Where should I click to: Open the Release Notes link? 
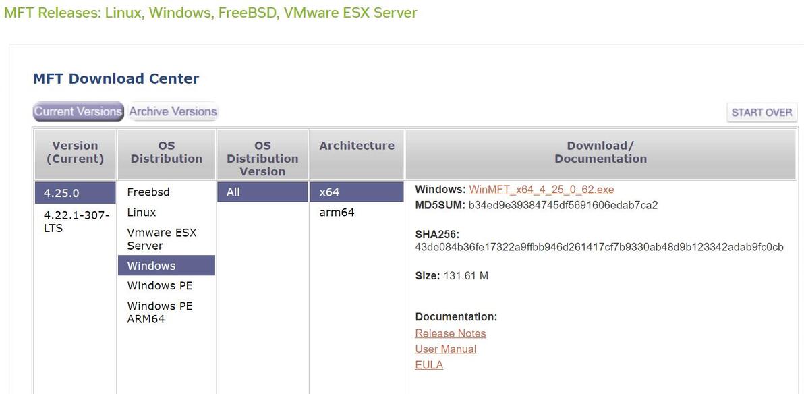(451, 333)
